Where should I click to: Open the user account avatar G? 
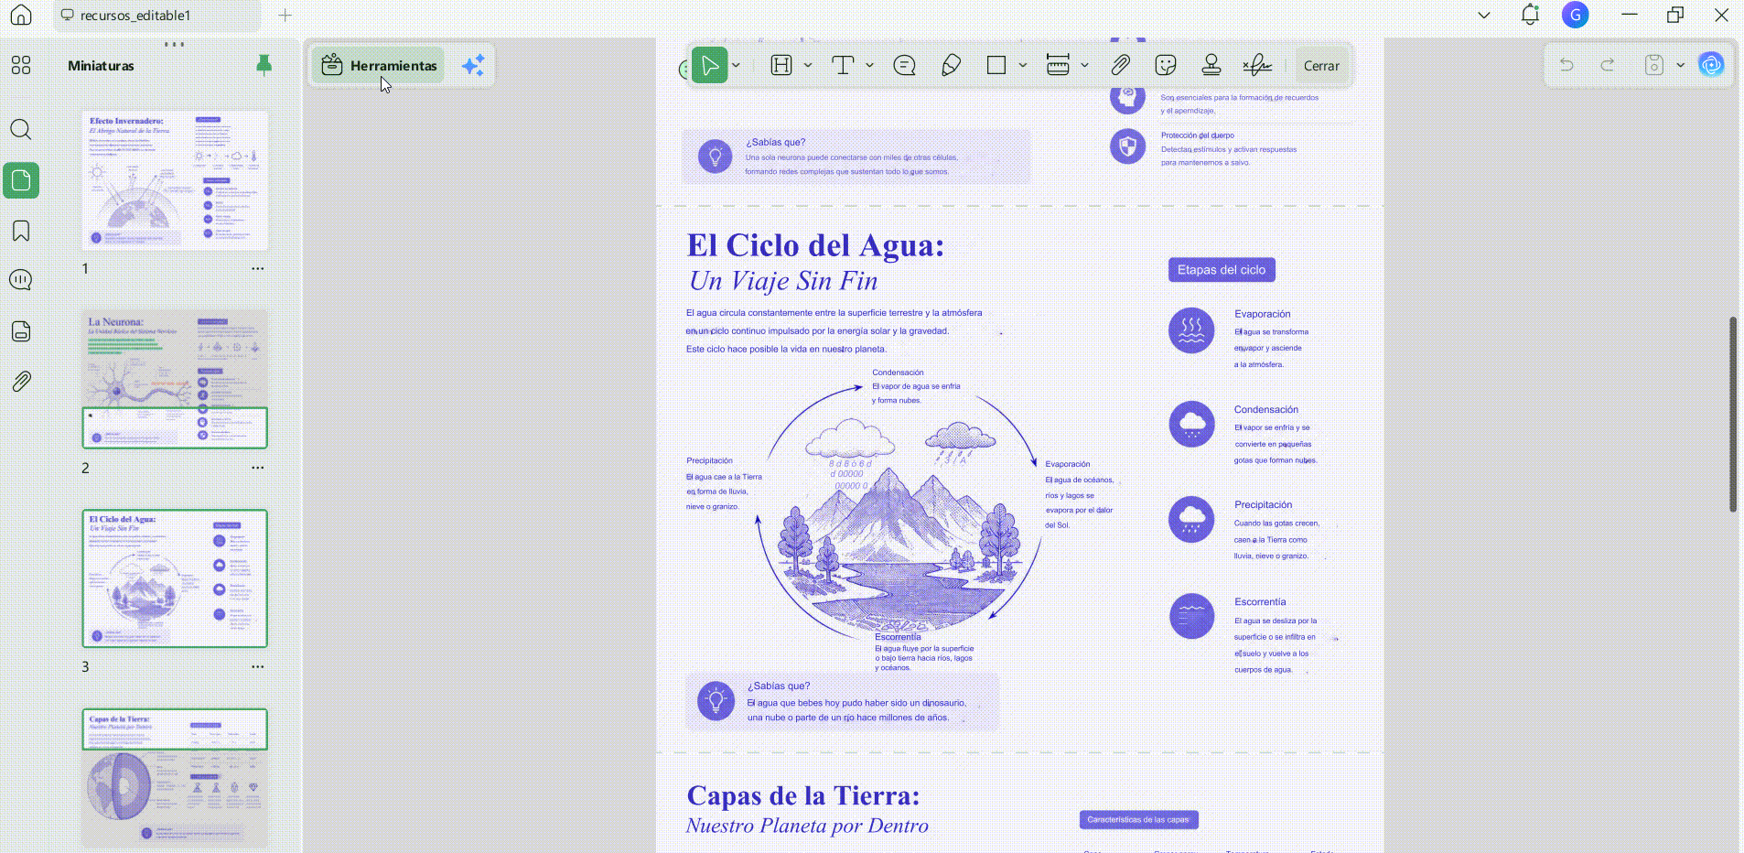point(1576,15)
